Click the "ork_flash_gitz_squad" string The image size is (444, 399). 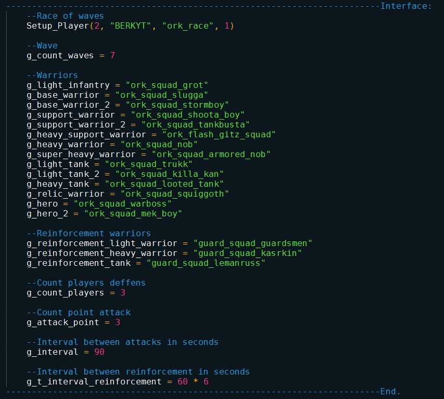point(219,135)
